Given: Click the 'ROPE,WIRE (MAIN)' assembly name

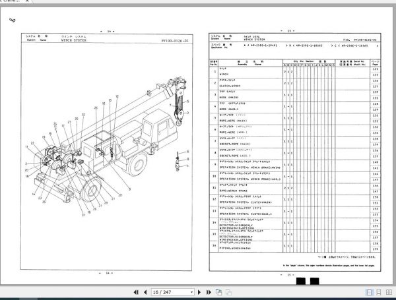Looking at the screenshot, I should (x=233, y=121).
